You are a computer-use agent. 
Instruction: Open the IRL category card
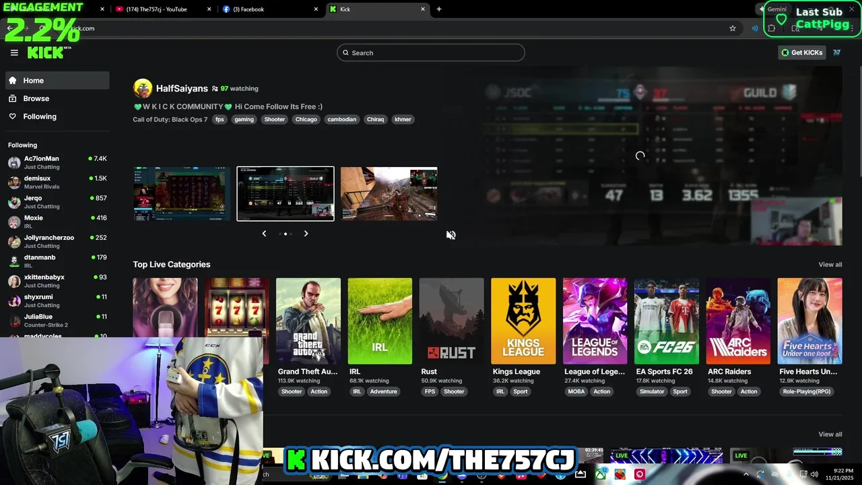coord(380,321)
